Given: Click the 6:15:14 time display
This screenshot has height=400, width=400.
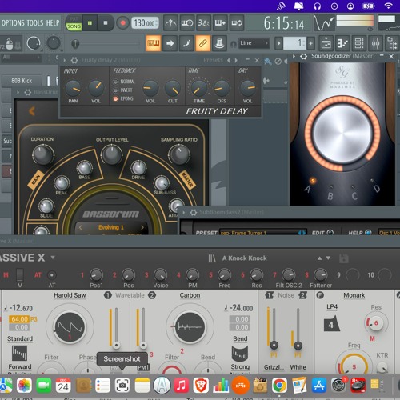Looking at the screenshot, I should tap(284, 23).
